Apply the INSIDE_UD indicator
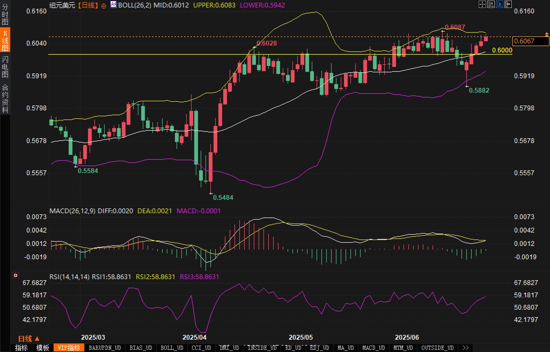Screen dimensions: 550x352 (262, 348)
